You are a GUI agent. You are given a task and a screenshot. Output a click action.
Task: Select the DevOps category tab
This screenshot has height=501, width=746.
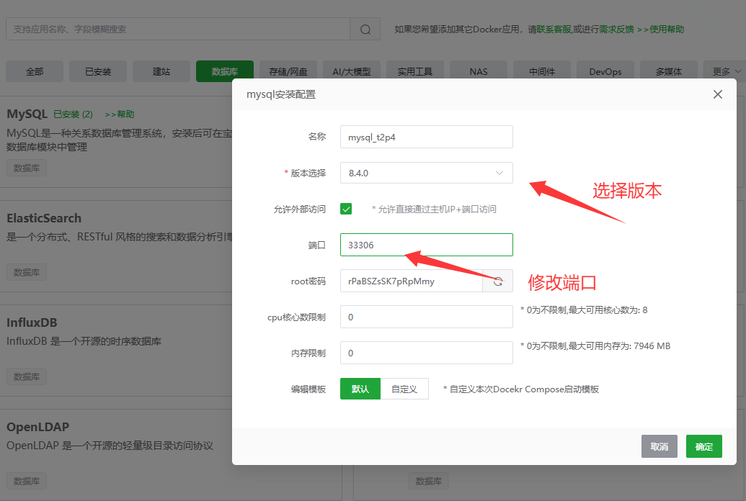(x=605, y=71)
